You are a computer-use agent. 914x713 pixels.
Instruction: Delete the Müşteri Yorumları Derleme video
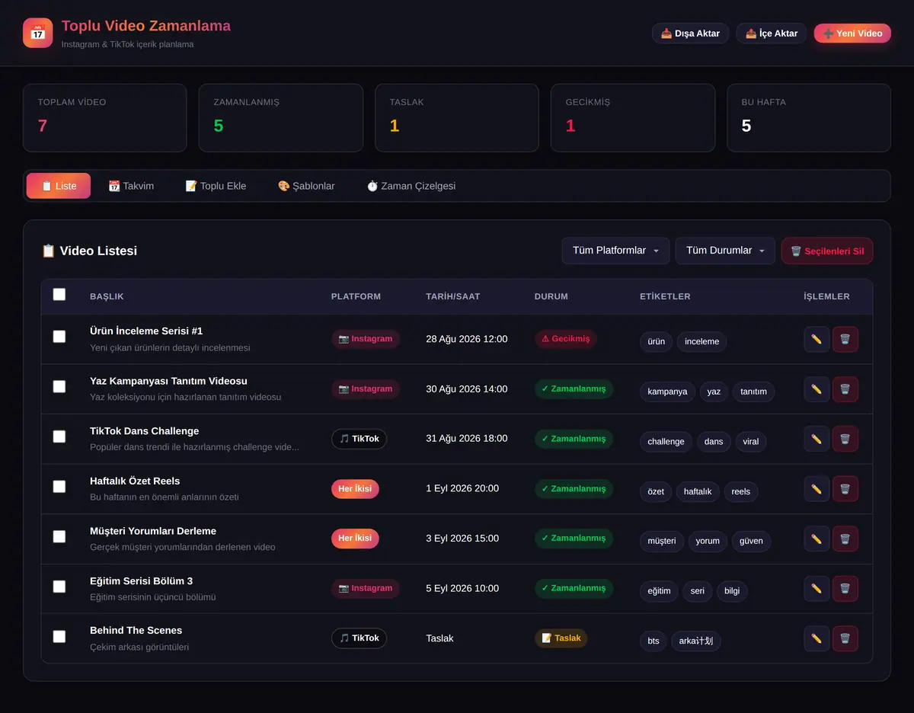click(845, 539)
